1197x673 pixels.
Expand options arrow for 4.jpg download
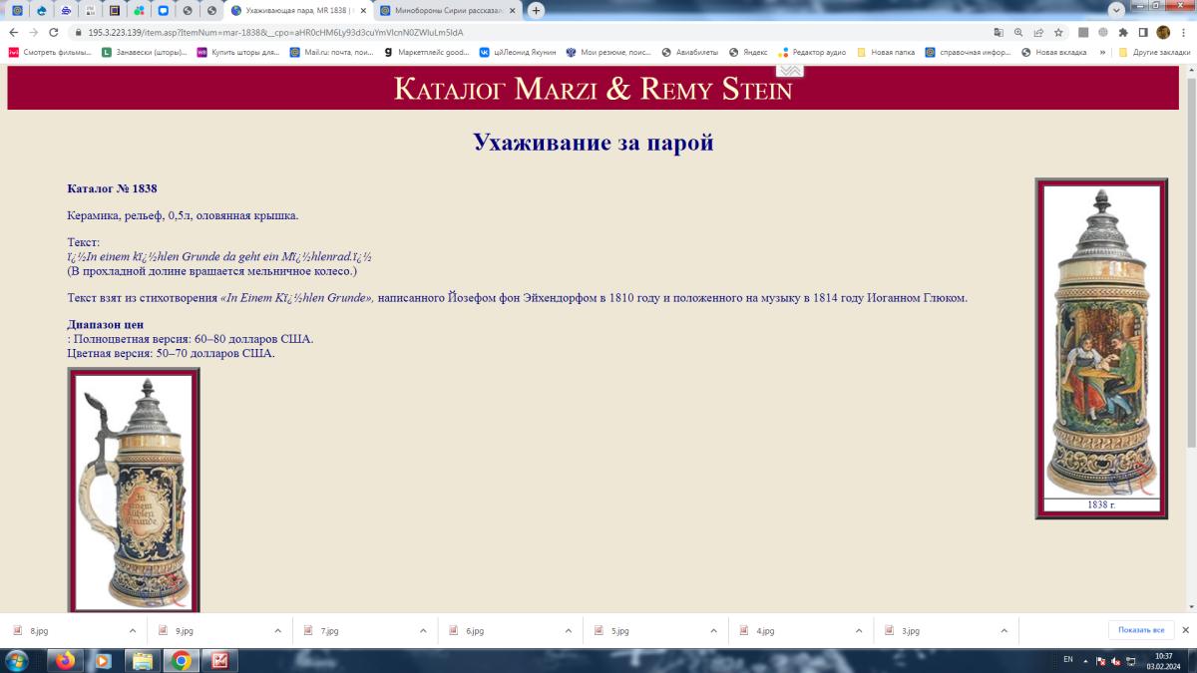pyautogui.click(x=859, y=630)
